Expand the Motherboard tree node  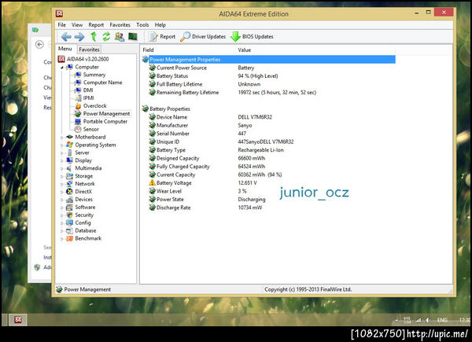[x=61, y=137]
